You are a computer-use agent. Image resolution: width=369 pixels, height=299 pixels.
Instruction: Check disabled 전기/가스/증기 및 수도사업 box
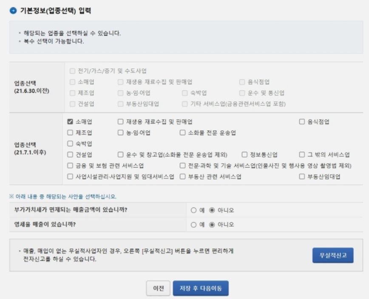click(x=72, y=71)
